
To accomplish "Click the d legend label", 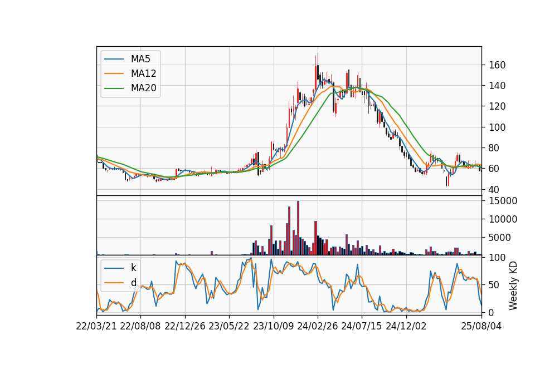I will click(x=133, y=283).
